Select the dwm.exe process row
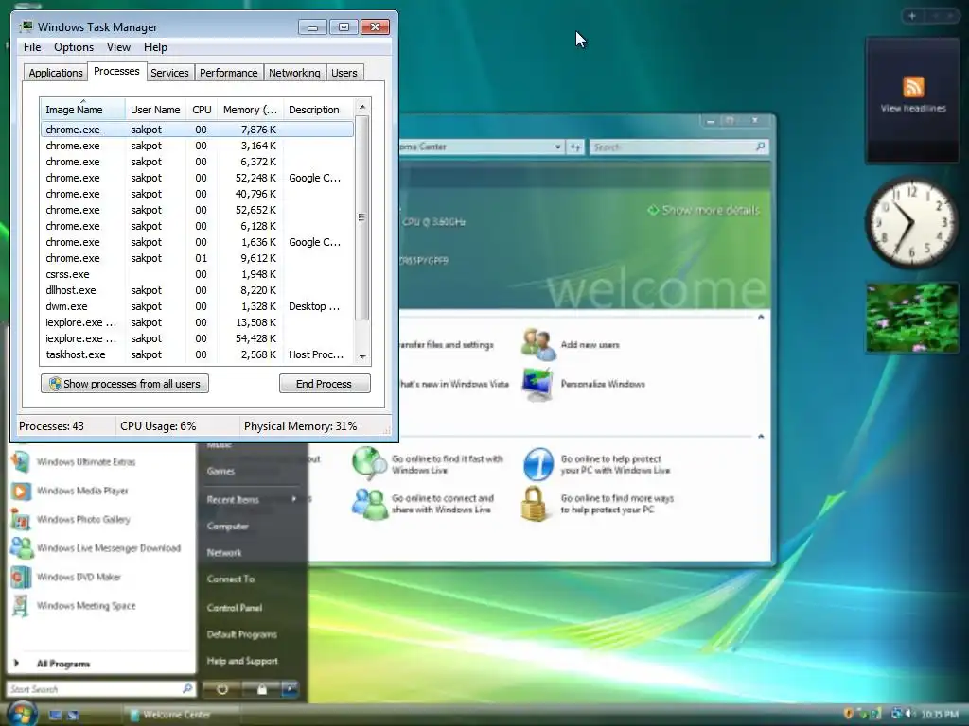This screenshot has width=969, height=726. [x=197, y=306]
